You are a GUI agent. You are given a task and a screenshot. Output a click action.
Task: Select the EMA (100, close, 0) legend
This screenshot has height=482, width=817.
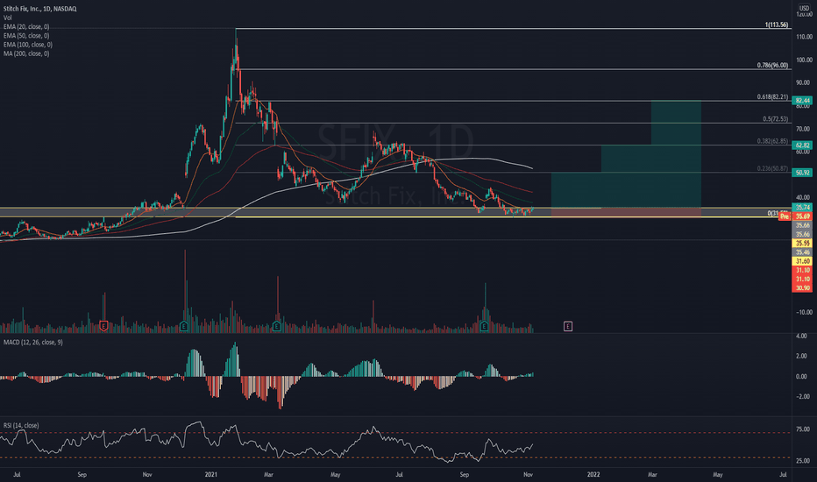[x=28, y=45]
